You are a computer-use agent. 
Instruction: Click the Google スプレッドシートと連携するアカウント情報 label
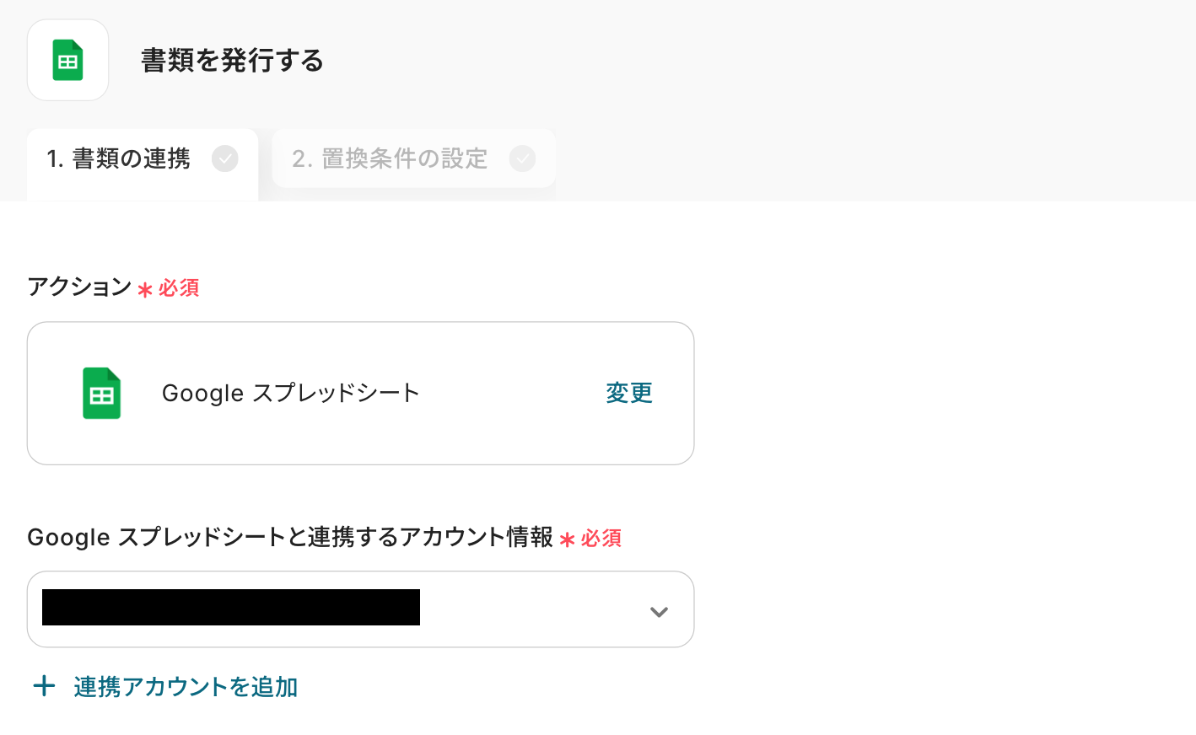coord(290,537)
